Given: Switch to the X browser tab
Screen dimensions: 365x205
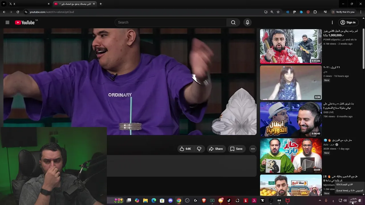Looking at the screenshot, I should (x=29, y=4).
